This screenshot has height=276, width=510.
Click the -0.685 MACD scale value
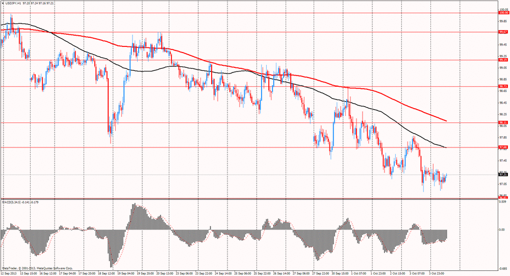click(x=503, y=269)
